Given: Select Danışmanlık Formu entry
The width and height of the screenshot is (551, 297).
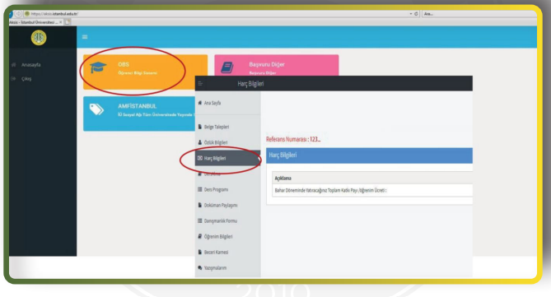Looking at the screenshot, I should [221, 220].
